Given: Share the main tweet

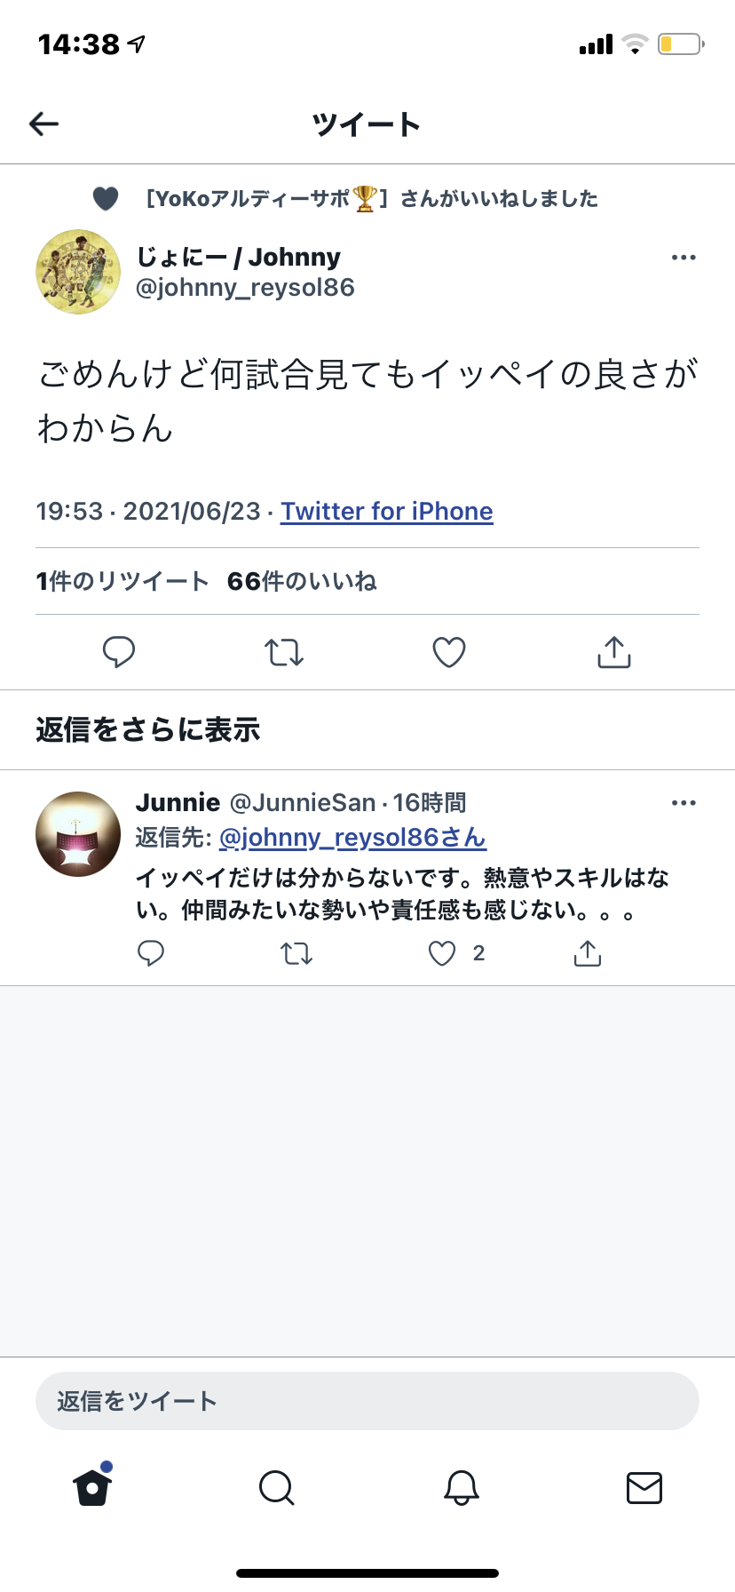Looking at the screenshot, I should tap(614, 652).
